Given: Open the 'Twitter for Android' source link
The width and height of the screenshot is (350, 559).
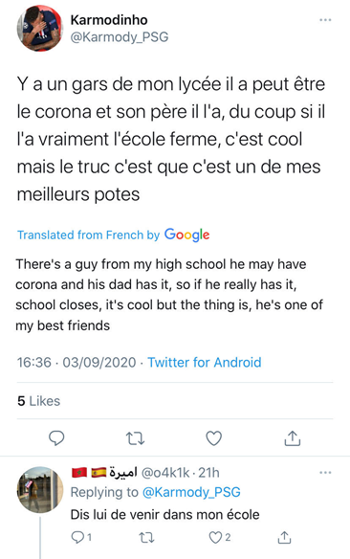Looking at the screenshot, I should click(205, 362).
